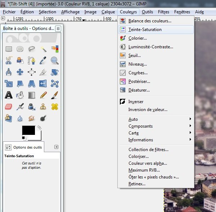This screenshot has width=216, height=212.
Task: Reset colors to default black and white
Action: pyautogui.click(x=24, y=138)
